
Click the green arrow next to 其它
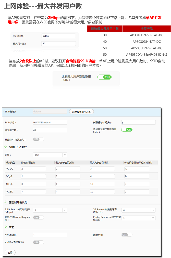(5, 227)
